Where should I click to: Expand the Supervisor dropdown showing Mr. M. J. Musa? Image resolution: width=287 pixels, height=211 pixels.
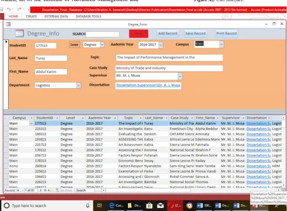(x=180, y=76)
